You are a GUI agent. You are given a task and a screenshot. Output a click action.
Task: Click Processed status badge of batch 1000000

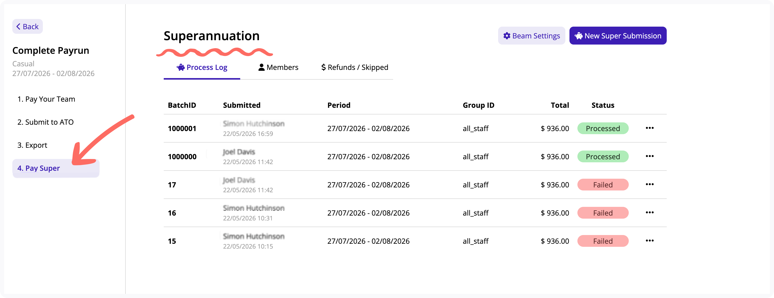(x=603, y=157)
